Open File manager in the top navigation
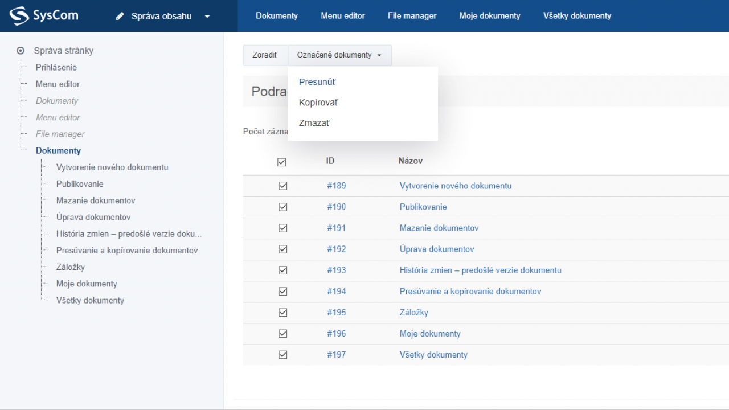 click(412, 16)
